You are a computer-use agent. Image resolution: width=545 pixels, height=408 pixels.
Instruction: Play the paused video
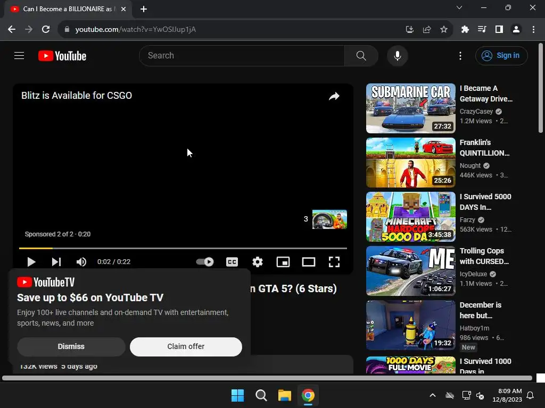[x=31, y=262]
